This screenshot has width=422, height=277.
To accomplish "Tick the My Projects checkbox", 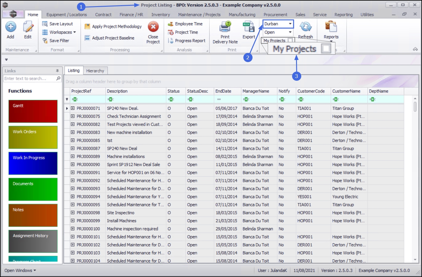I will click(x=290, y=40).
